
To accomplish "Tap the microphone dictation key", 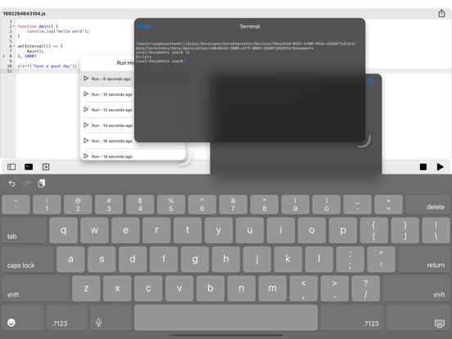I will pyautogui.click(x=111, y=318).
